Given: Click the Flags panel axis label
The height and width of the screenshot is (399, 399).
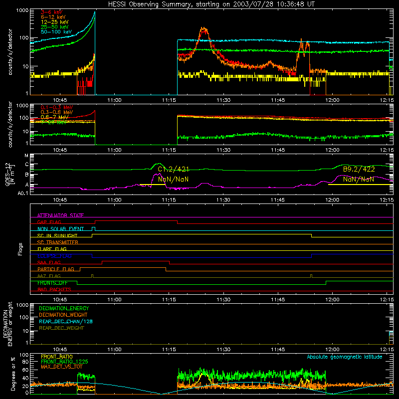Looking at the screenshot, I should coord(20,249).
